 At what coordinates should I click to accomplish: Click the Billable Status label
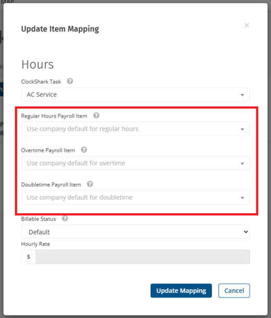[39, 219]
